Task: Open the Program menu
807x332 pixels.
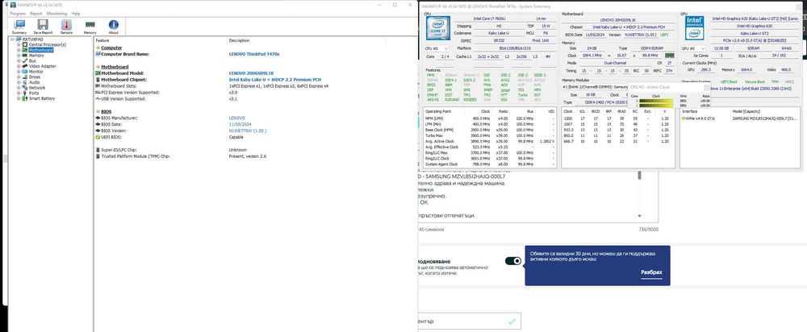Action: coord(18,14)
